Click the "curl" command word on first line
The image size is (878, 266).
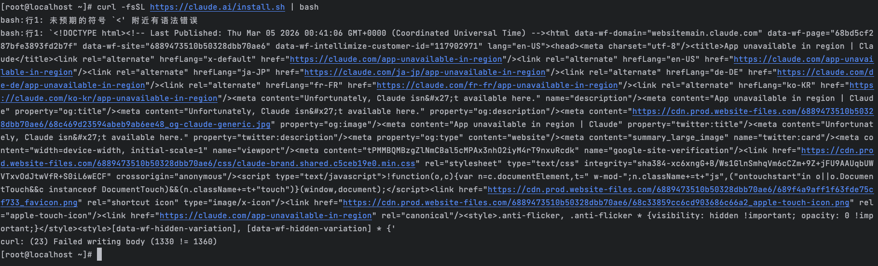106,7
